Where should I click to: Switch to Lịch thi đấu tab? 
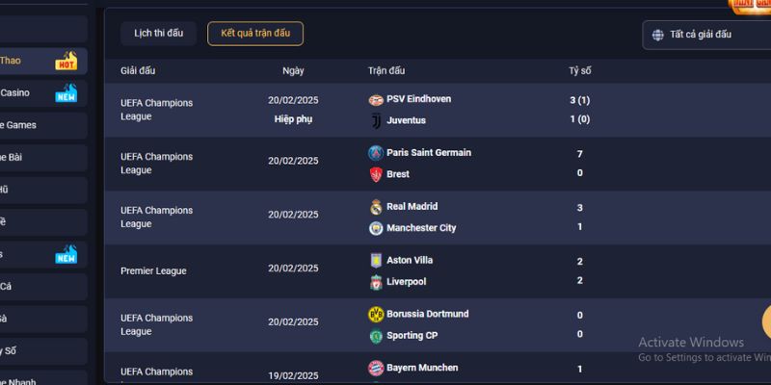coord(158,34)
